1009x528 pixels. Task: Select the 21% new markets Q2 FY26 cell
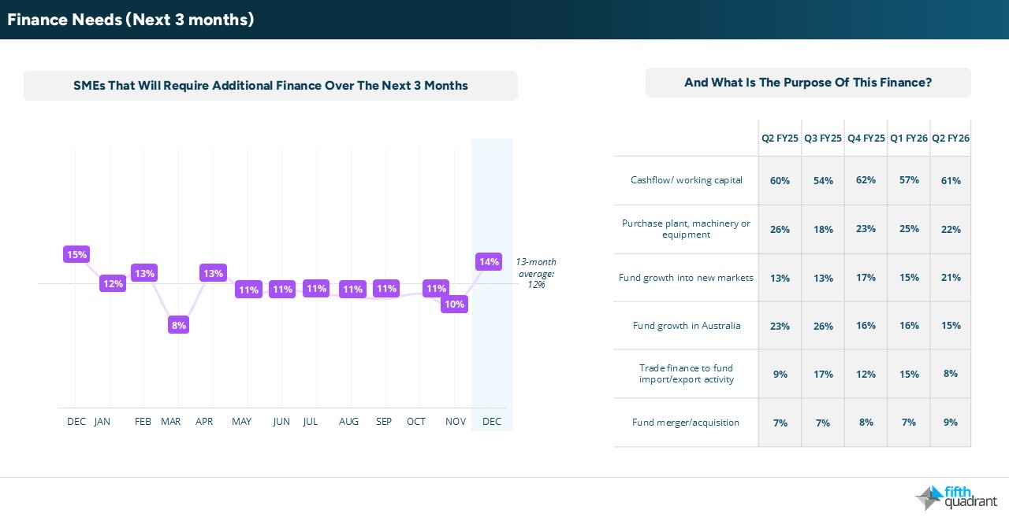[x=951, y=277]
